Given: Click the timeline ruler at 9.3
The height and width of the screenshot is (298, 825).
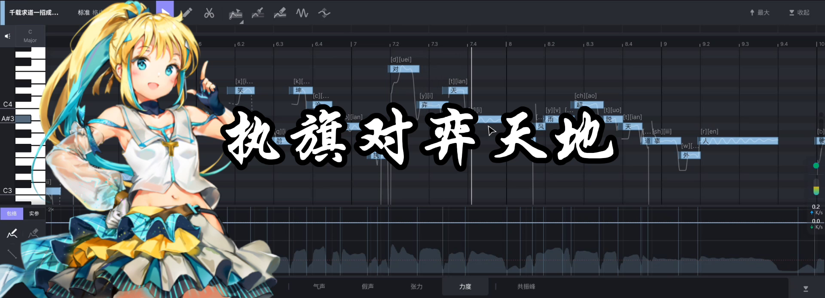Looking at the screenshot, I should 744,44.
